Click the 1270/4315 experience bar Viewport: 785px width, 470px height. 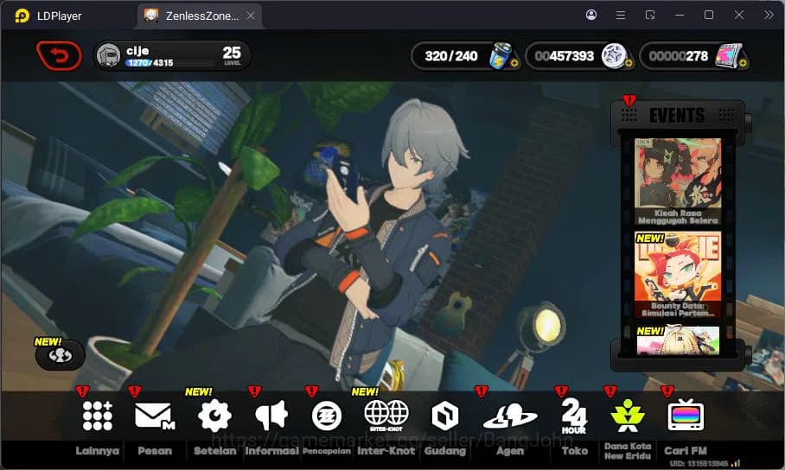tap(170, 63)
